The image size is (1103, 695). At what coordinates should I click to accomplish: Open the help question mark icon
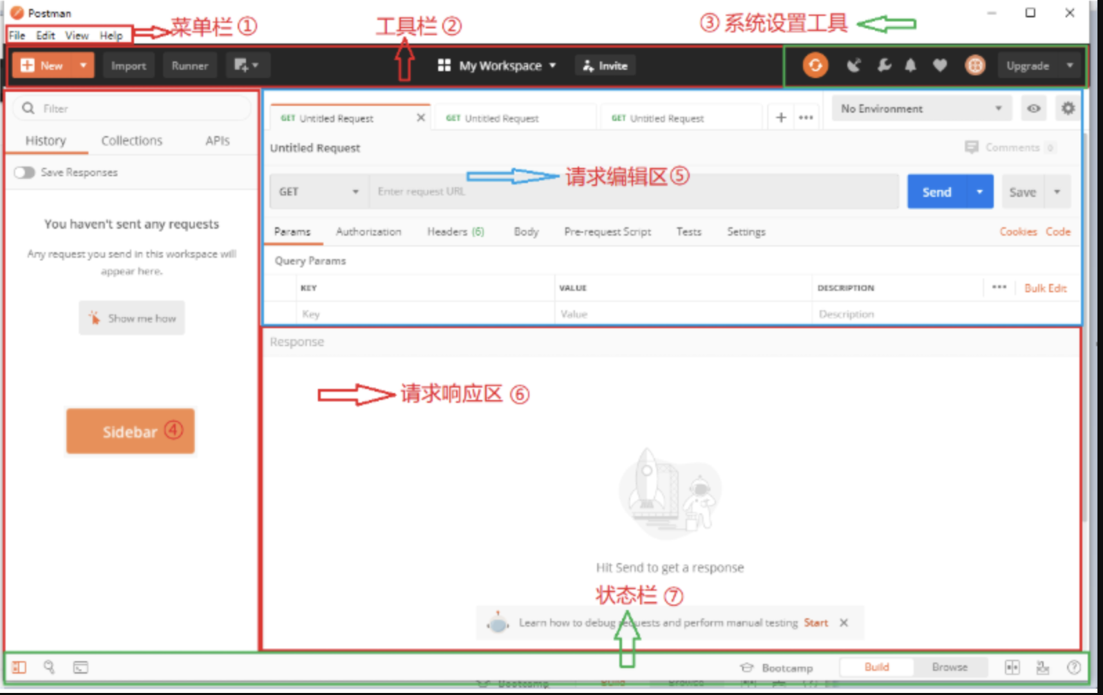click(1074, 667)
